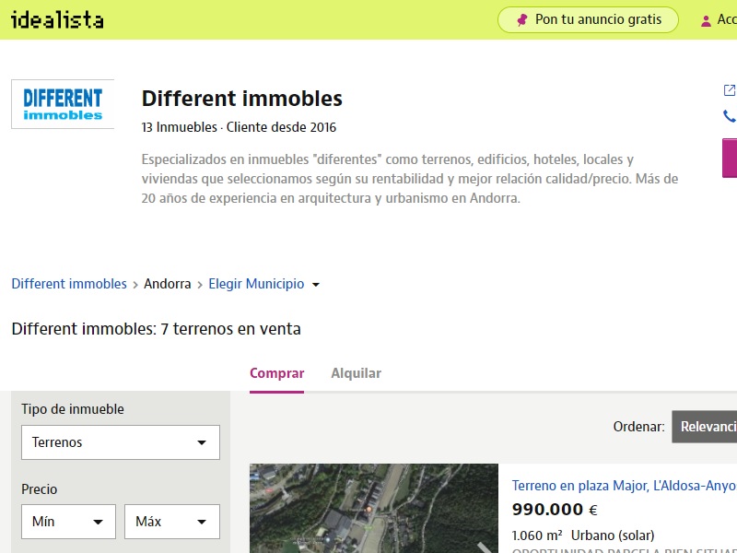Click 'Pon tu anuncio gratis' button

[588, 19]
